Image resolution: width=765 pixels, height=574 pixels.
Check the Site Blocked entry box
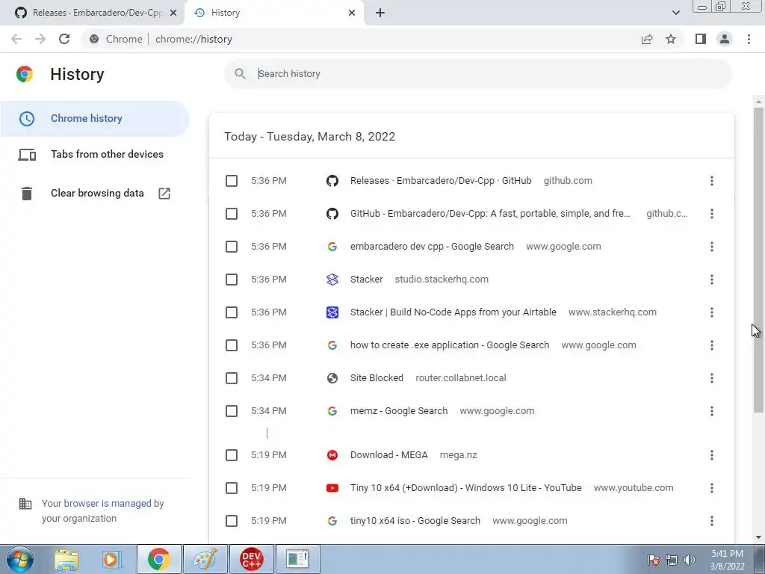tap(232, 378)
